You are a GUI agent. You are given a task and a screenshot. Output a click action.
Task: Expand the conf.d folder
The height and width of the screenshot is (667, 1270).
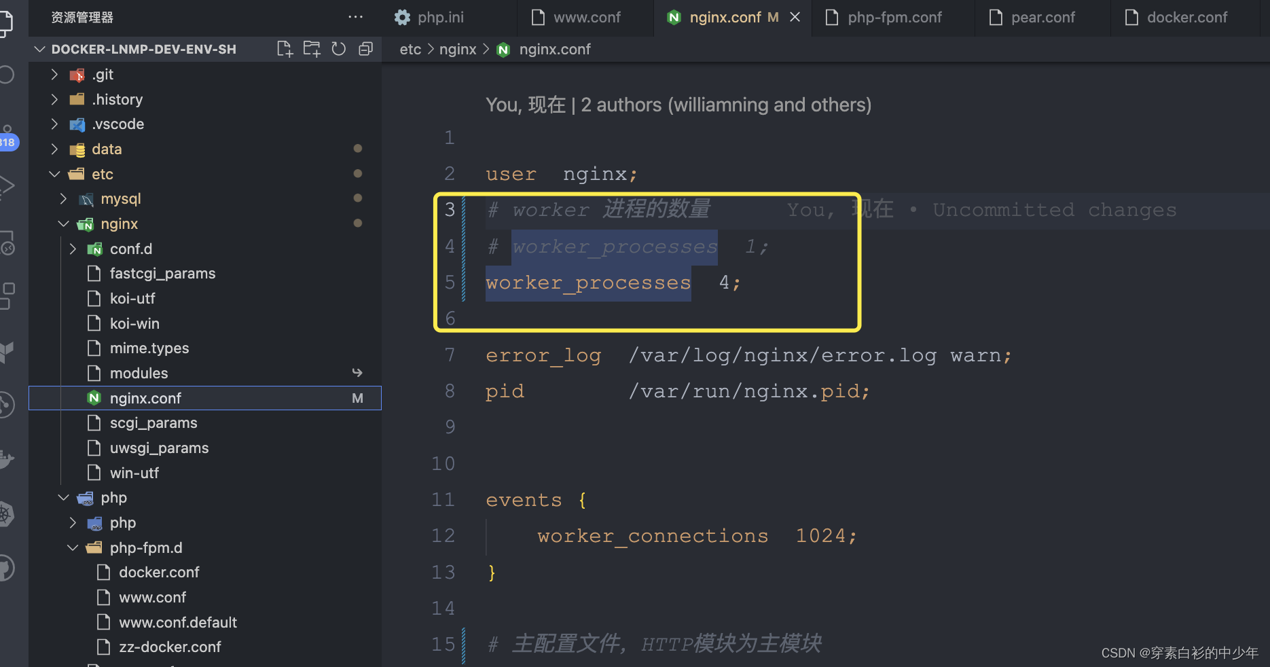click(x=73, y=249)
